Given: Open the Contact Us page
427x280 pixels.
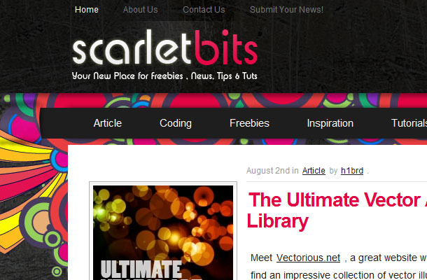Looking at the screenshot, I should pyautogui.click(x=204, y=10).
